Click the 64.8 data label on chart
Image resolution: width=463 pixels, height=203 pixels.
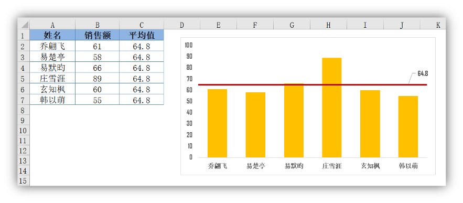(423, 74)
